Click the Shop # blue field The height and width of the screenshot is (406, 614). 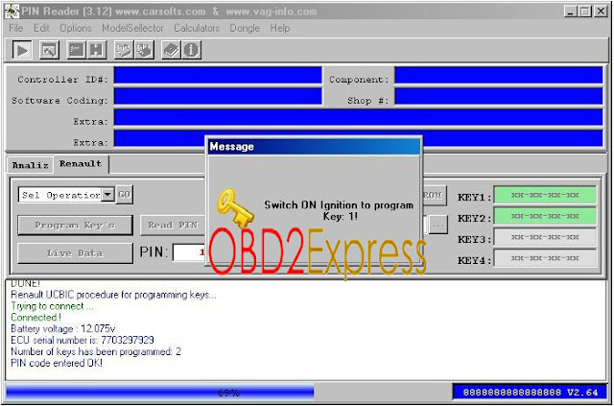(499, 96)
